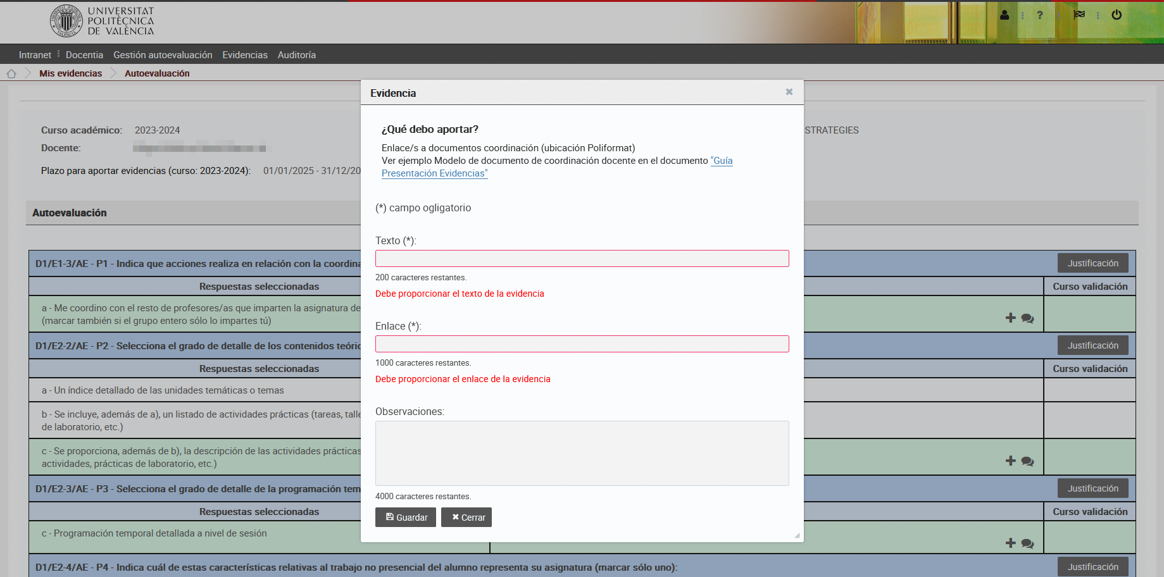1164x577 pixels.
Task: Go to Mis evidencias breadcrumb
Action: (70, 73)
